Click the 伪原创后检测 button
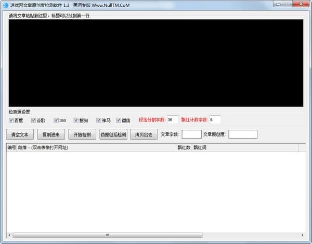The height and width of the screenshot is (244, 312). (113, 134)
